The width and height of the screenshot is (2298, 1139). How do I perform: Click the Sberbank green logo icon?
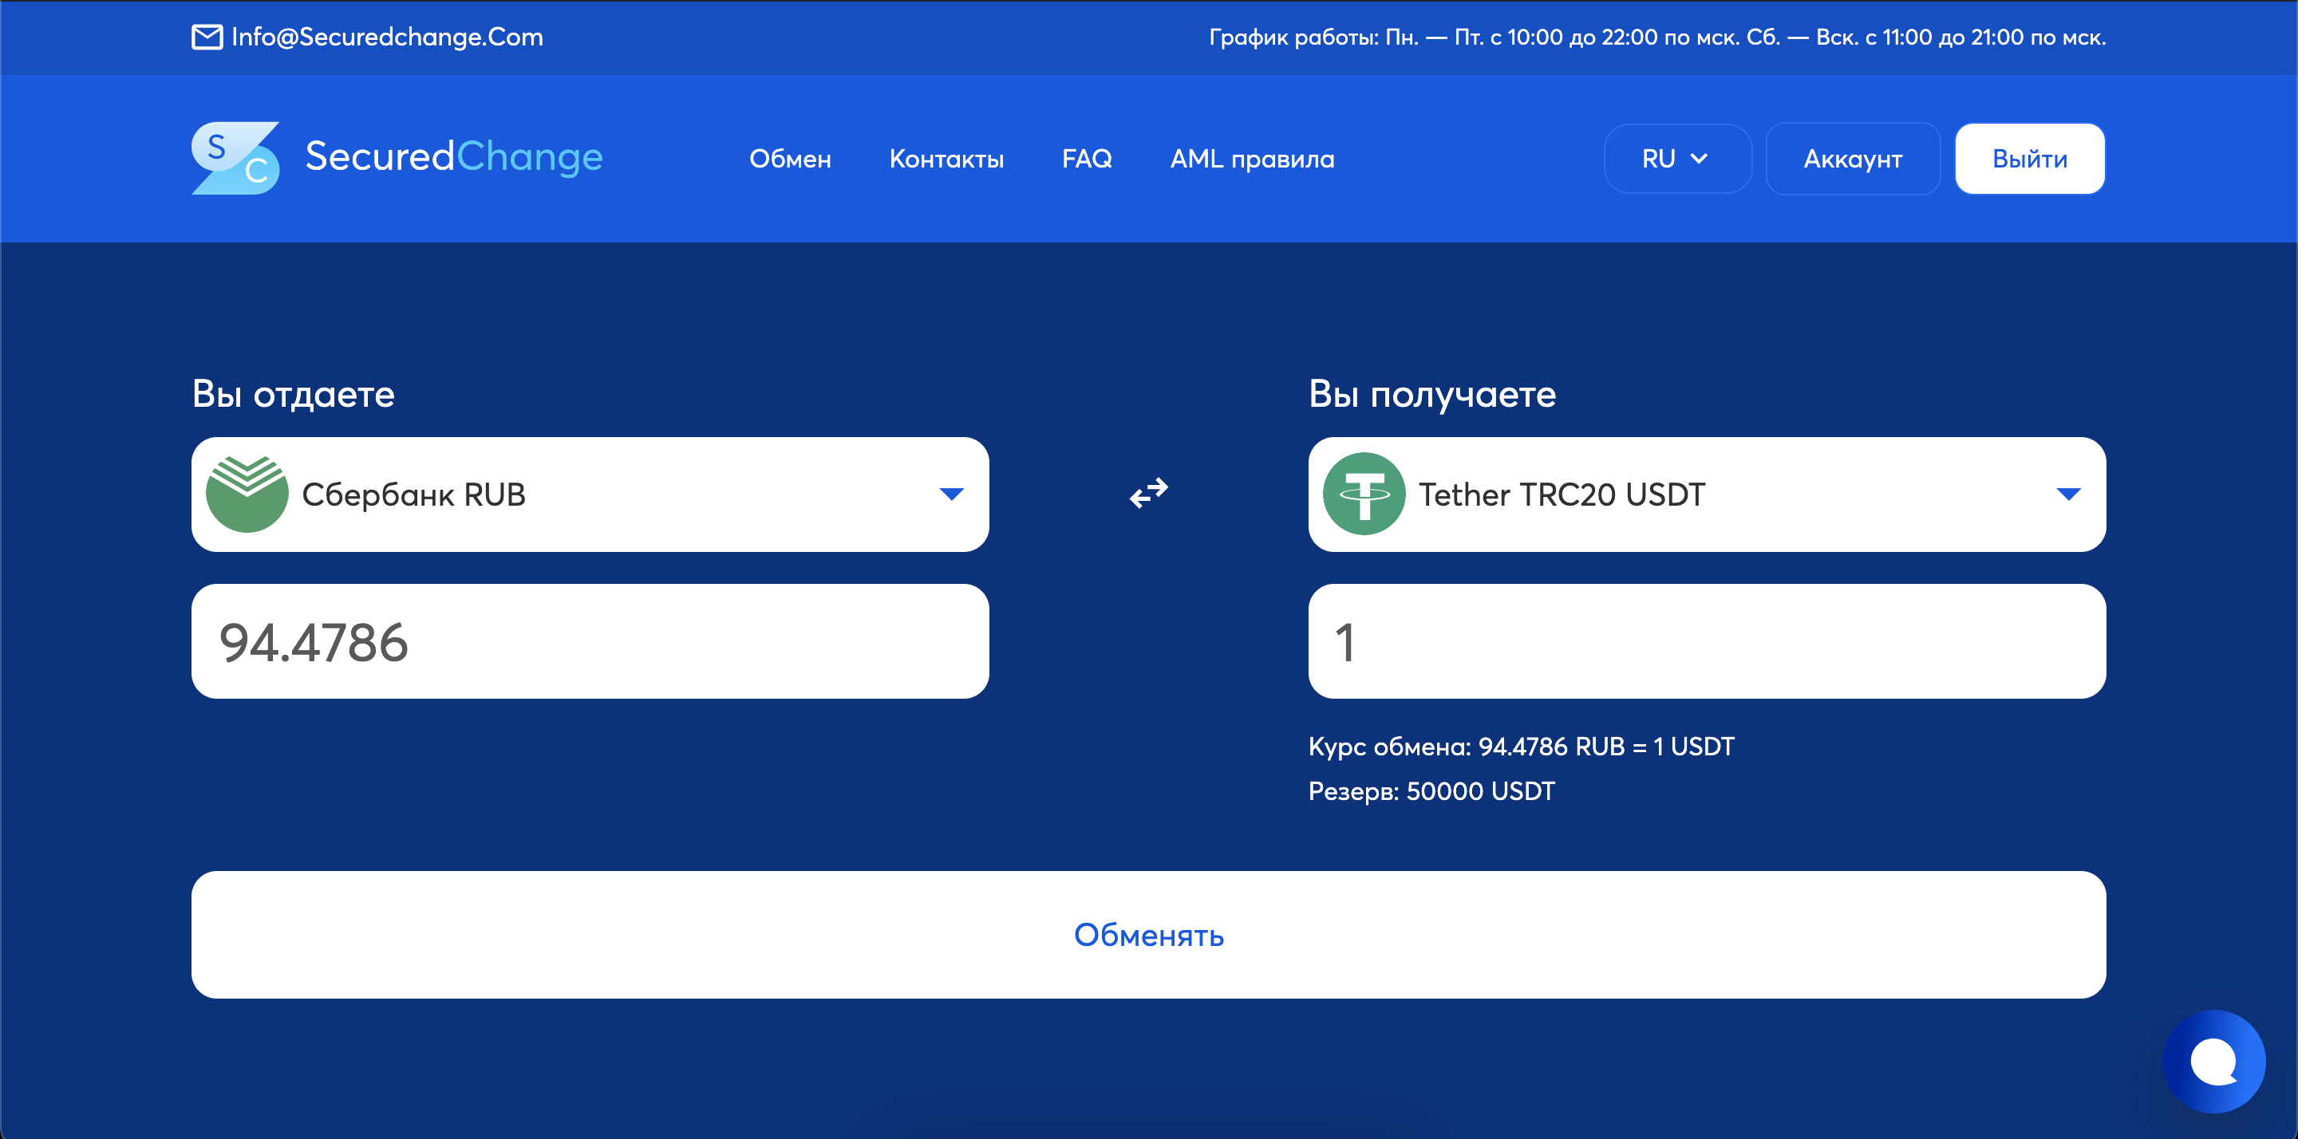[x=247, y=493]
